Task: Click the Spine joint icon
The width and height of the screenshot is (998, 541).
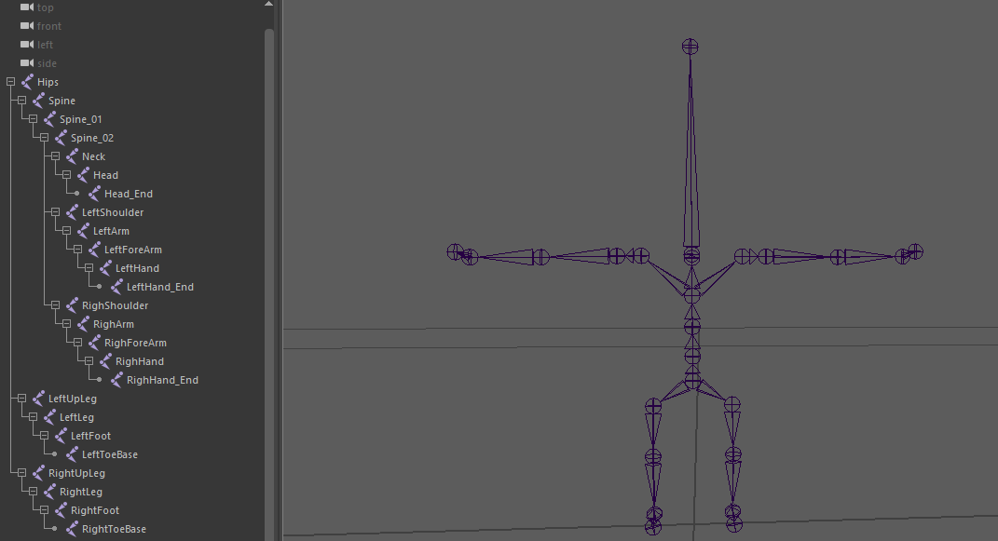Action: click(38, 101)
